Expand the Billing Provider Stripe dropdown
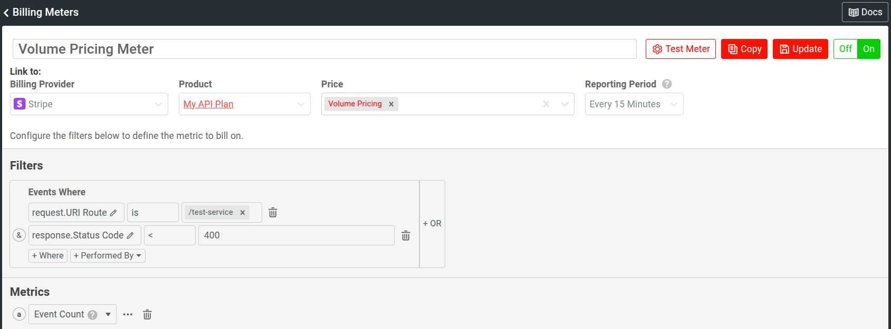The height and width of the screenshot is (329, 891). coord(158,104)
